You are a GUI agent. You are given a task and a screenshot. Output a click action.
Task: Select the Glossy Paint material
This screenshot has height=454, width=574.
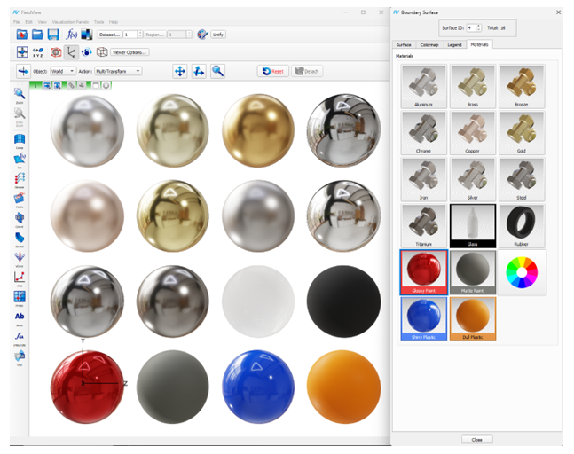[423, 271]
